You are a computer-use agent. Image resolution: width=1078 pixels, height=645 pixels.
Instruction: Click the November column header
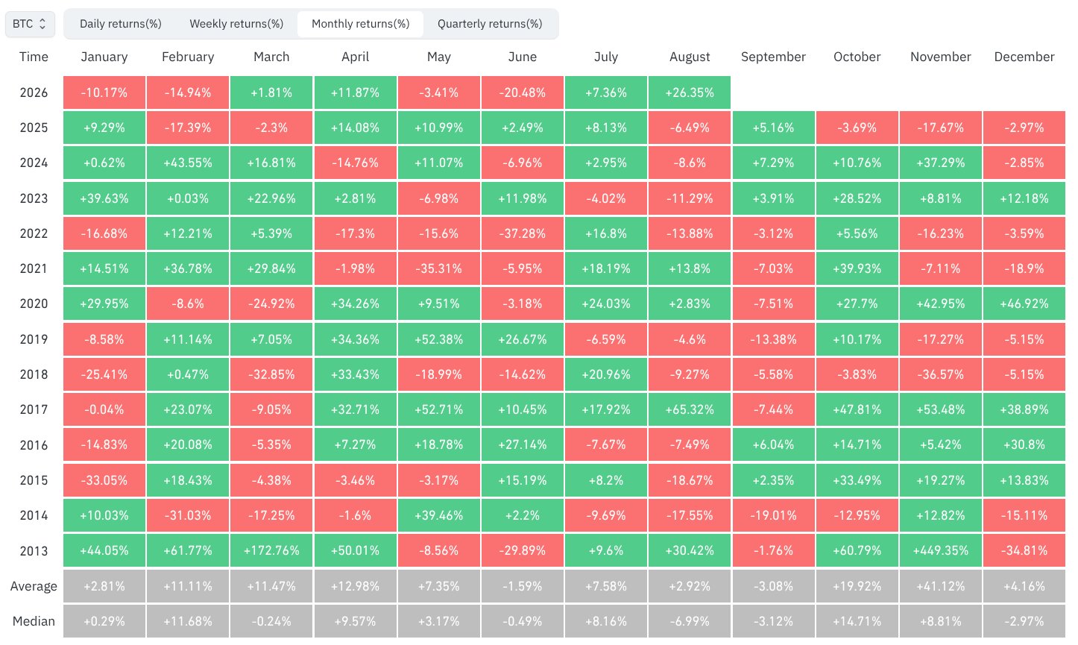(x=941, y=57)
